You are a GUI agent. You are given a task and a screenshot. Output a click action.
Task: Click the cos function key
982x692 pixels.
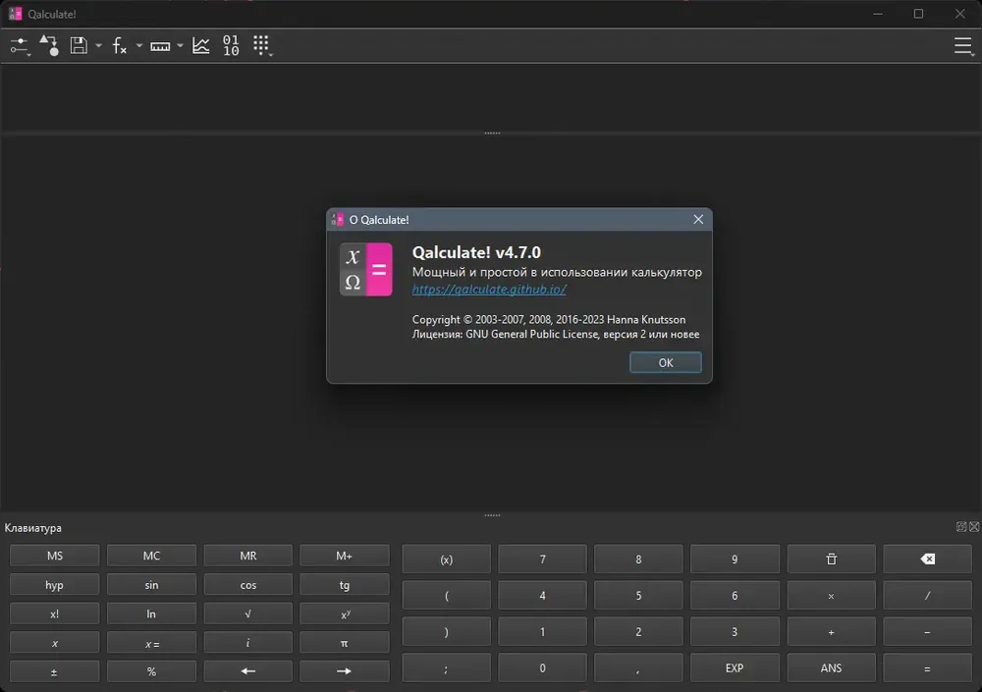248,585
